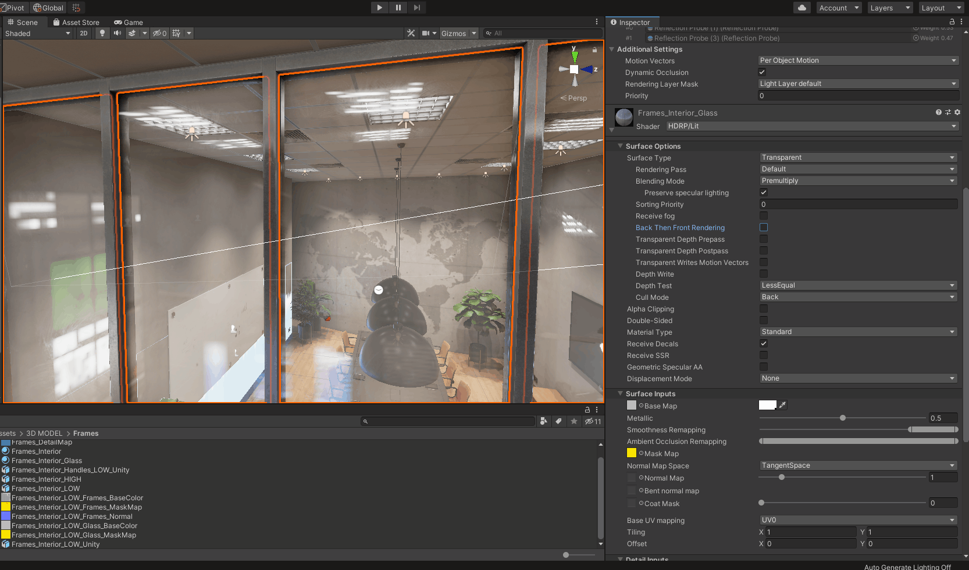Pause the editor playback

[x=398, y=8]
